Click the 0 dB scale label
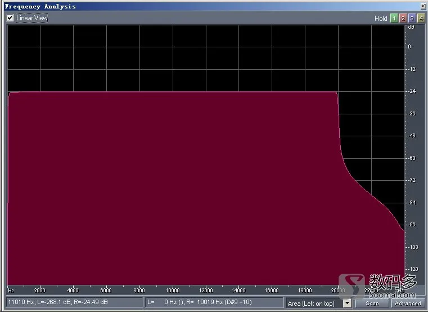Image resolution: width=428 pixels, height=312 pixels. click(x=409, y=47)
